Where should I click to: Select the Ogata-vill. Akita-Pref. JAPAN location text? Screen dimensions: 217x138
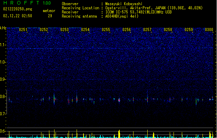(x=154, y=8)
